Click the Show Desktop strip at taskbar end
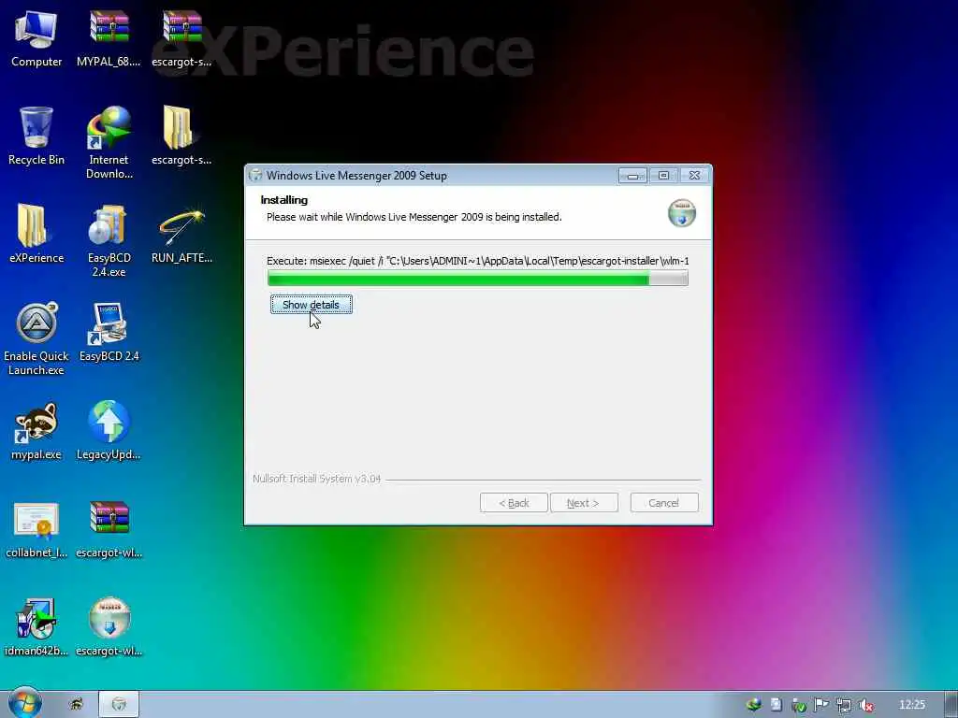Image resolution: width=958 pixels, height=718 pixels. point(951,704)
